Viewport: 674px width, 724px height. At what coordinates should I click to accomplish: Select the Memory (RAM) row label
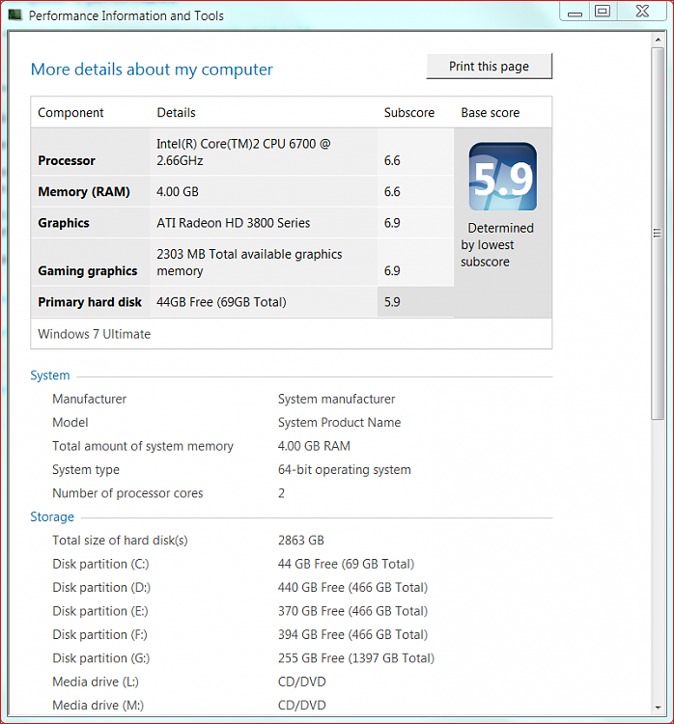pyautogui.click(x=84, y=192)
